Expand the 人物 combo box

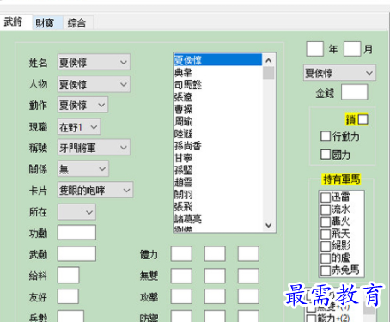coord(94,84)
